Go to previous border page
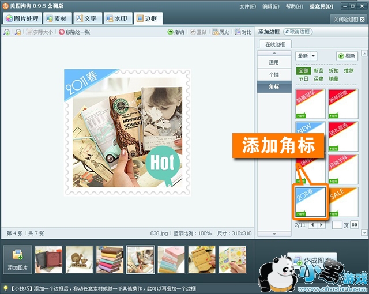Image resolution: width=369 pixels, height=294 pixels. click(312, 225)
